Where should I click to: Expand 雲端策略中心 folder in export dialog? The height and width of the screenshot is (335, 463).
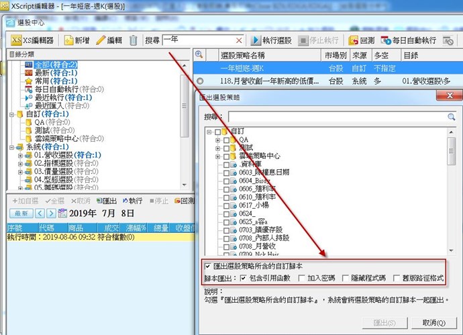[x=218, y=156]
